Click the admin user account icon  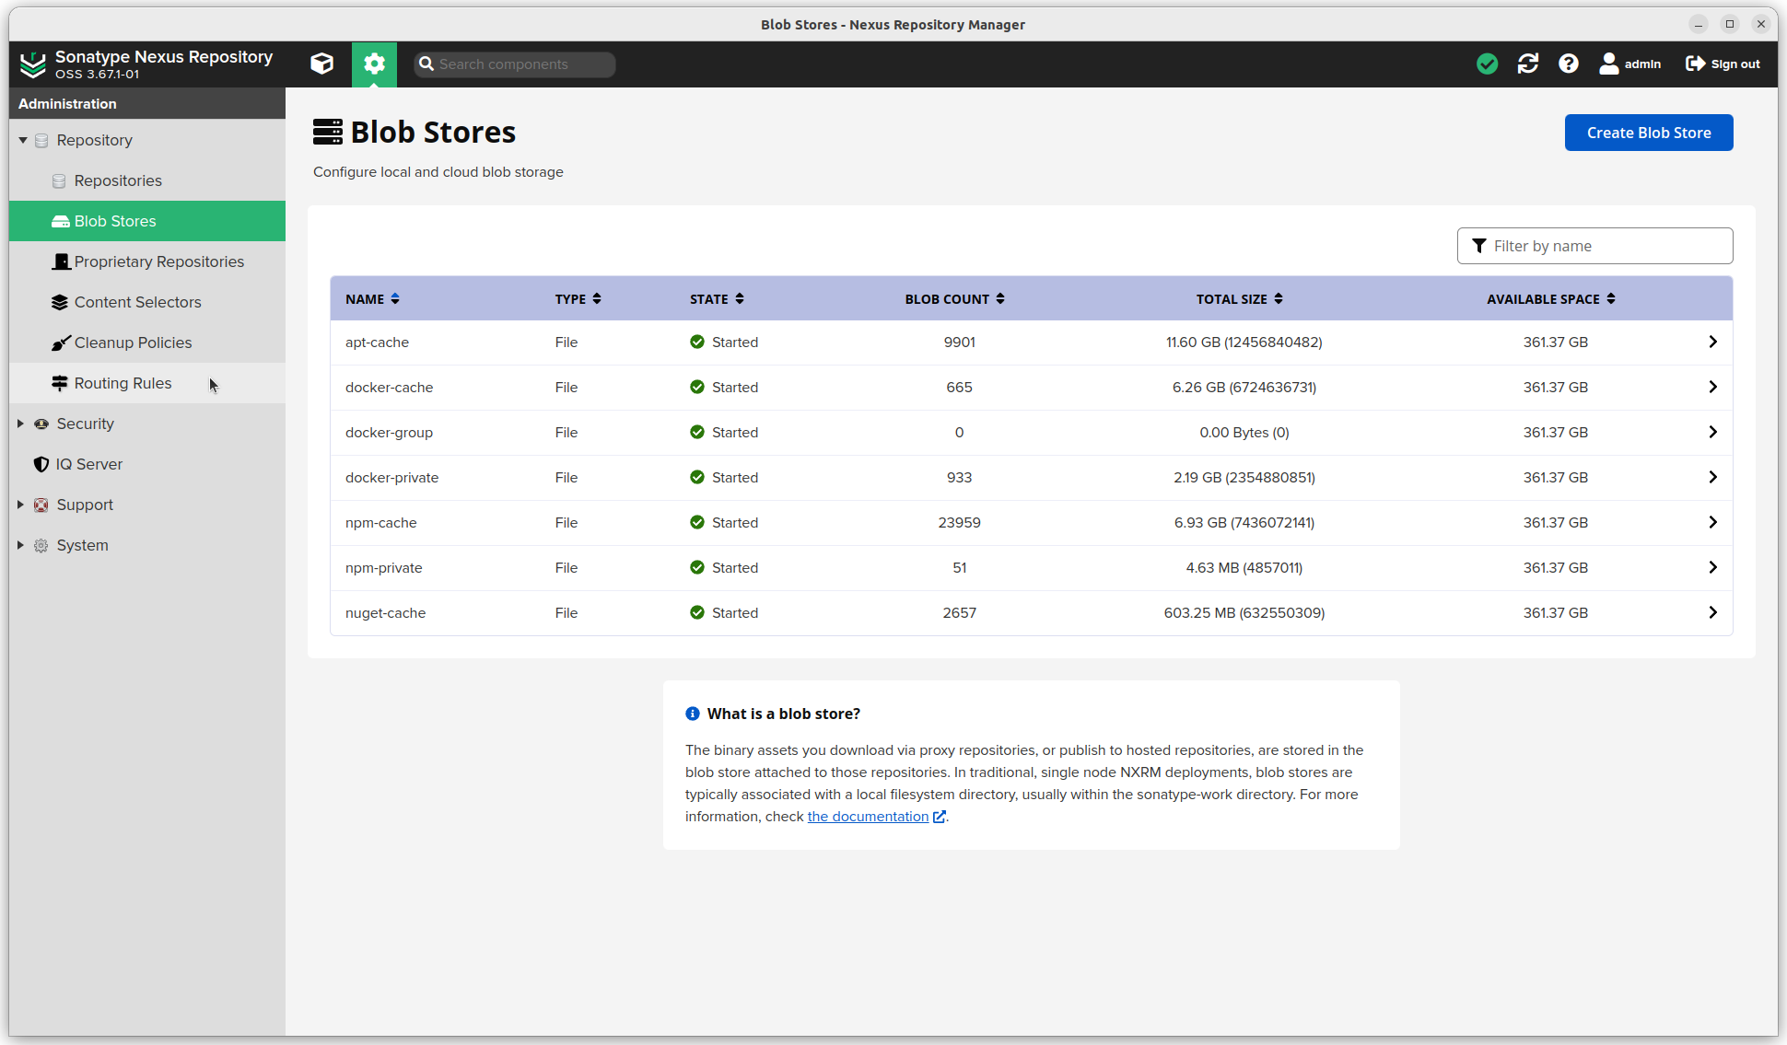click(x=1609, y=64)
